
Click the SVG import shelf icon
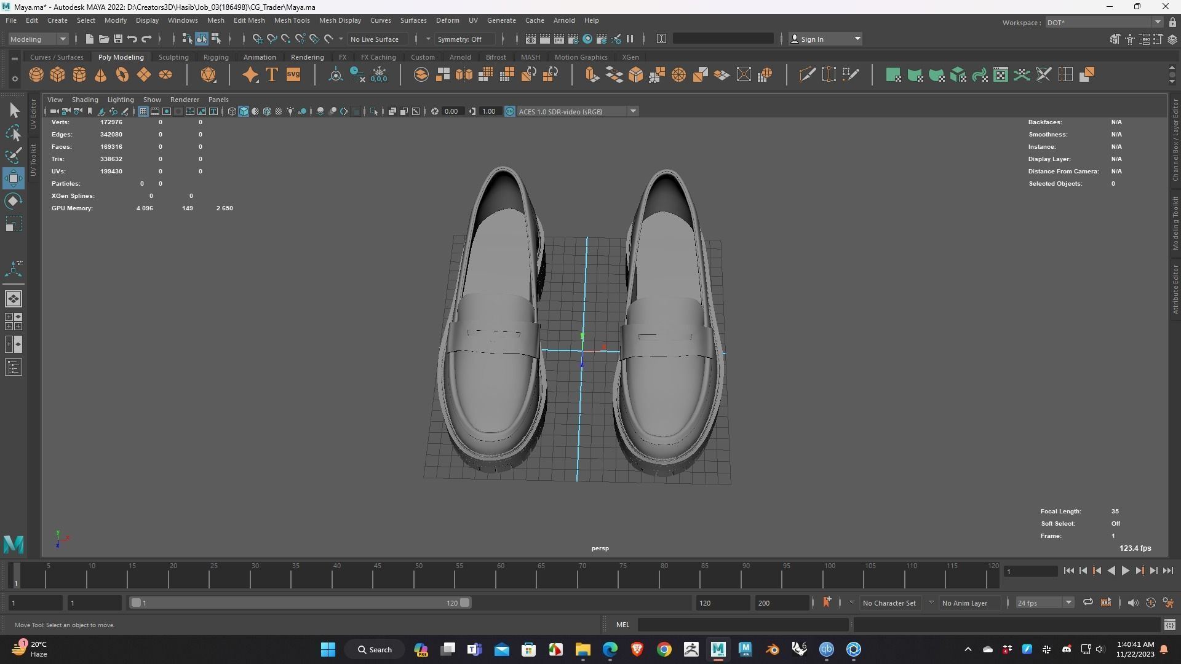(x=293, y=75)
